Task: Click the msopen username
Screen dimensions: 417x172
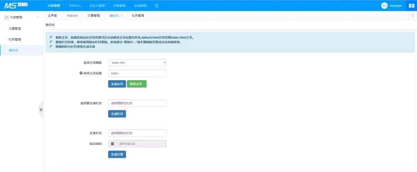Action: click(x=396, y=5)
